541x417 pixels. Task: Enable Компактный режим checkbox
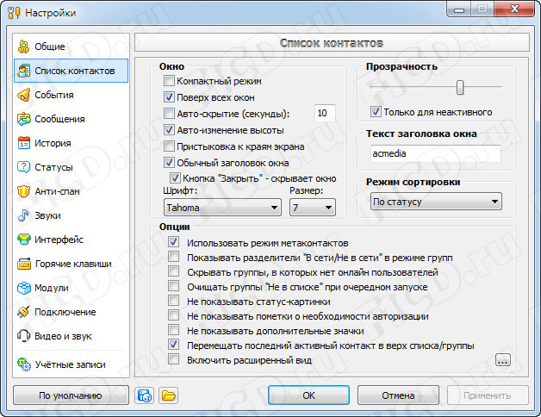point(169,81)
